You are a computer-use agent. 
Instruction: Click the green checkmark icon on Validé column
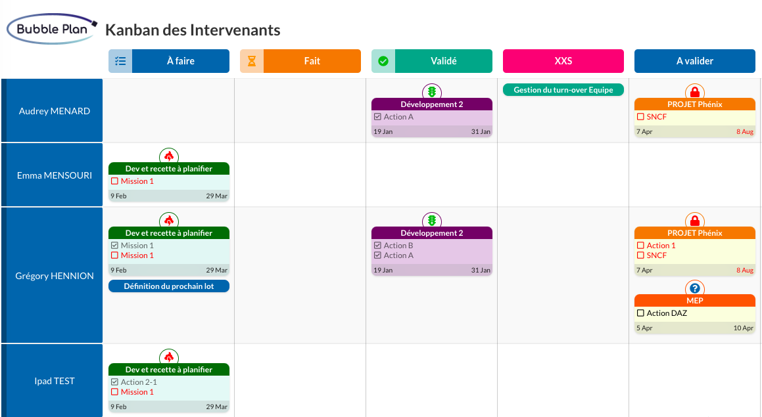coord(383,60)
